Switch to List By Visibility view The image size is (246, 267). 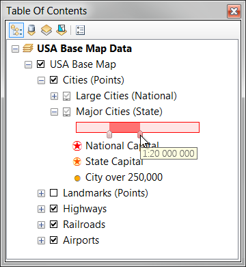point(46,30)
